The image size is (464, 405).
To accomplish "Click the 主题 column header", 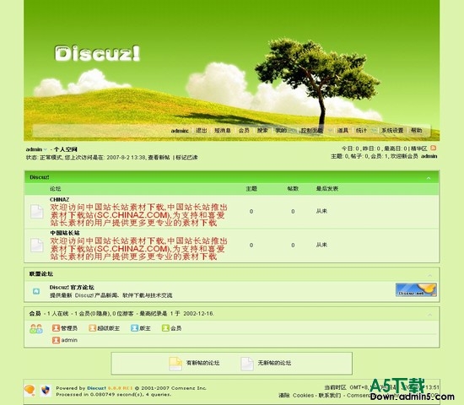I will pyautogui.click(x=251, y=189).
